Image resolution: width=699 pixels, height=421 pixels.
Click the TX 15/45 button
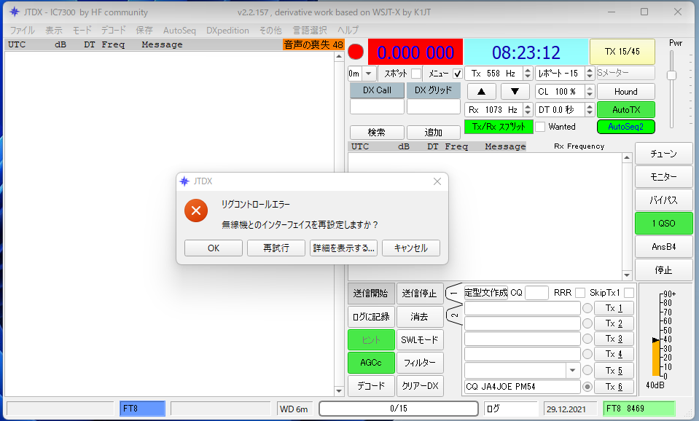point(622,52)
